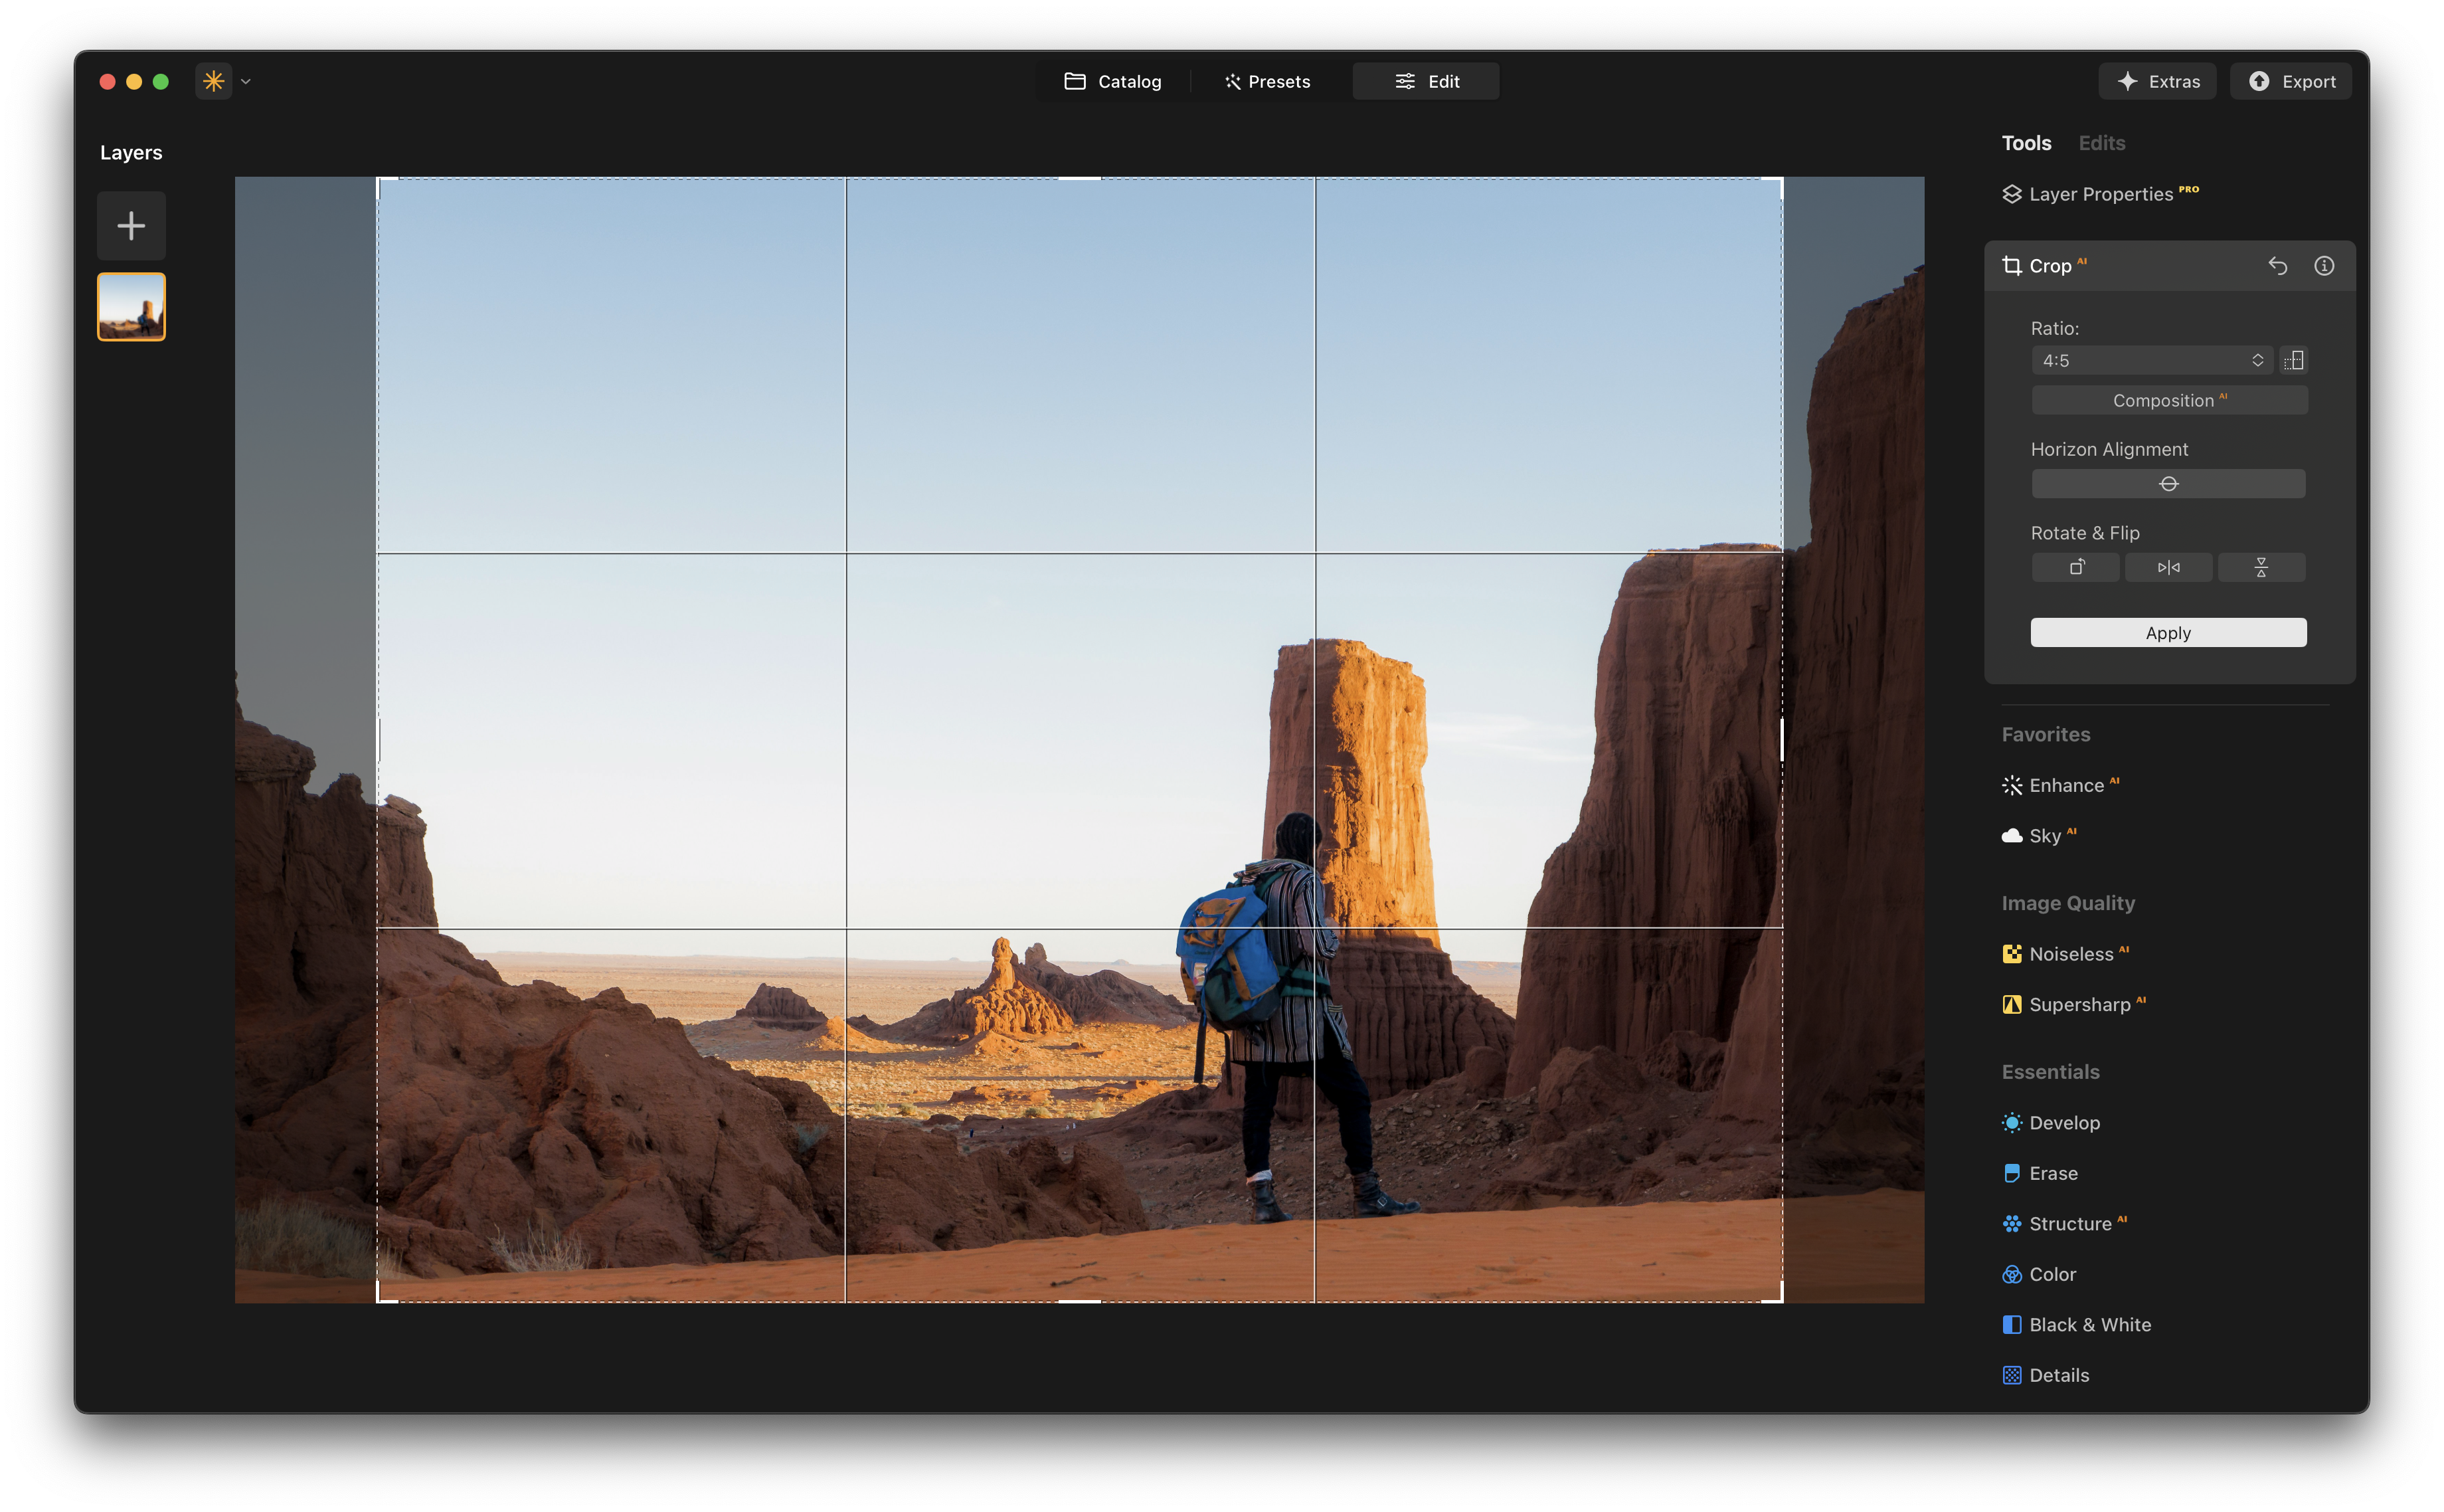
Task: Switch to the Catalog tab
Action: coord(1112,82)
